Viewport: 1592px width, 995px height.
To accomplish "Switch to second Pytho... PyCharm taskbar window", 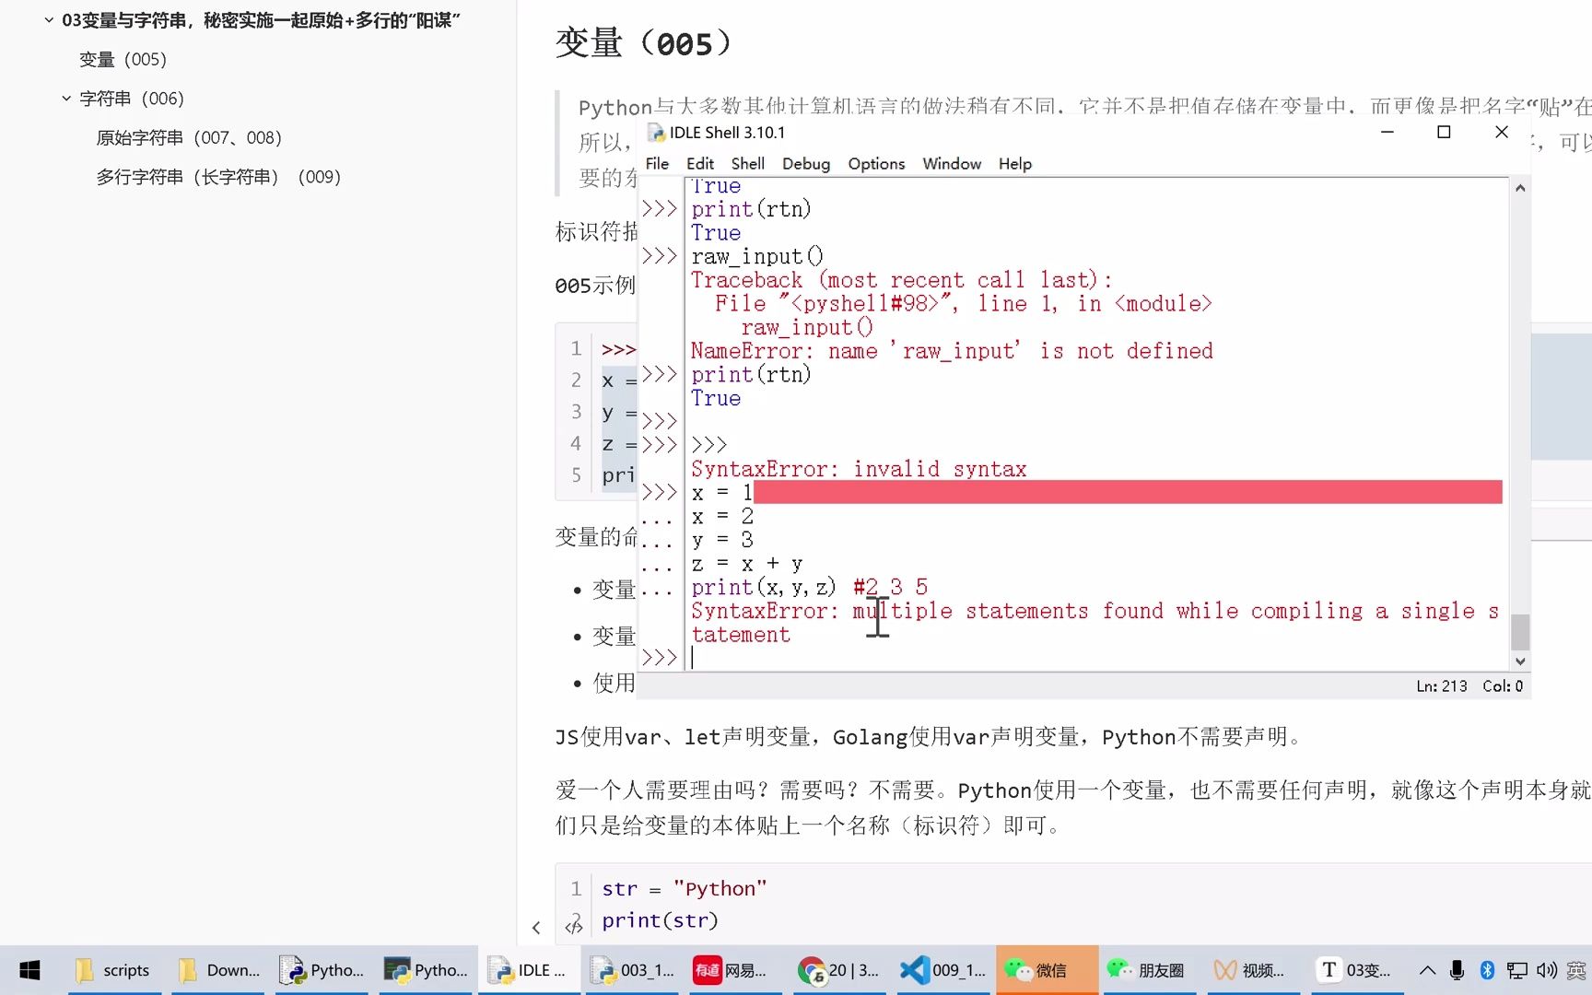I will click(x=427, y=970).
